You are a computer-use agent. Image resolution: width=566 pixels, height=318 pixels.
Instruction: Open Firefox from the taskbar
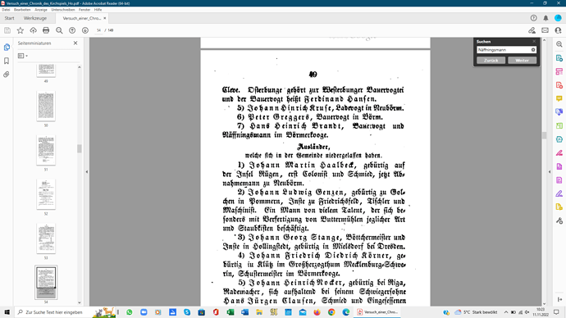point(317,312)
